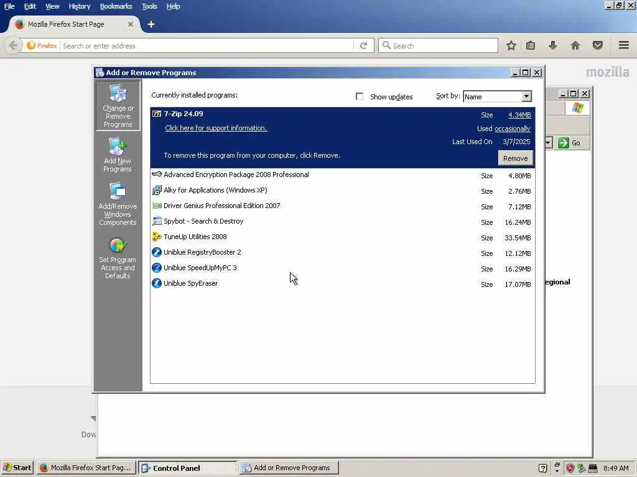The image size is (637, 477).
Task: Open the Sort by Name dropdown
Action: click(x=526, y=96)
